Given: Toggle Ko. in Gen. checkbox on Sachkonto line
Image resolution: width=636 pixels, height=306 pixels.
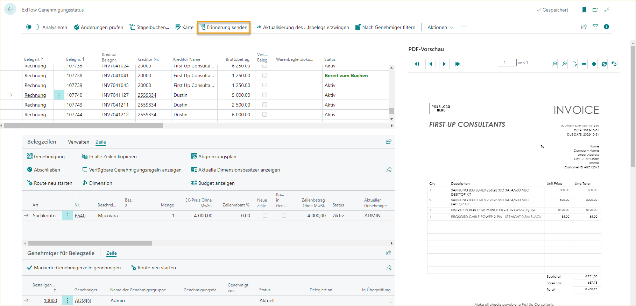Looking at the screenshot, I should click(x=284, y=216).
